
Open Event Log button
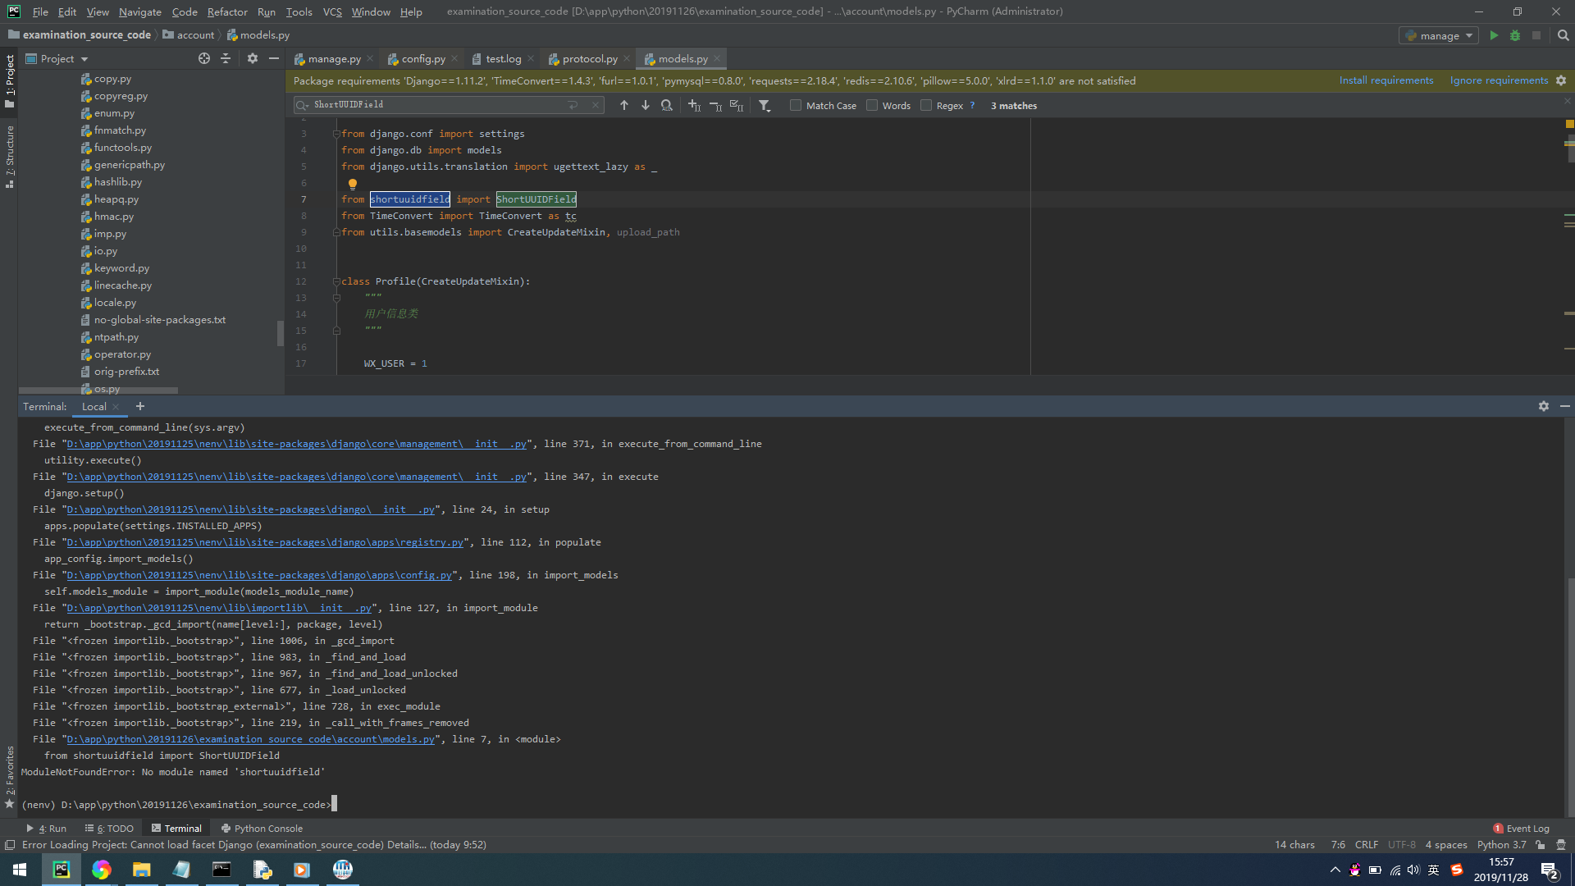click(x=1521, y=828)
